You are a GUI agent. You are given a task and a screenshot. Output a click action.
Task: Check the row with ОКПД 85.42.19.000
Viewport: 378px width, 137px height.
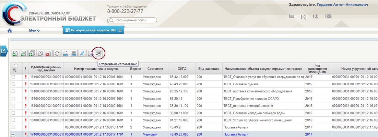point(13,77)
